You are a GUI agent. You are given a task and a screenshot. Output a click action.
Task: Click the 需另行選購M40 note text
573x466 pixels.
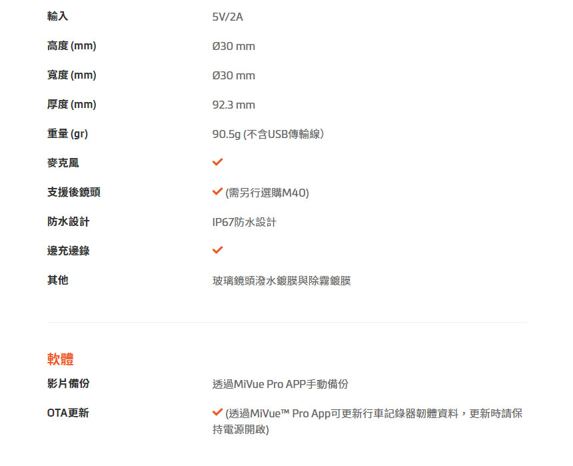[267, 193]
